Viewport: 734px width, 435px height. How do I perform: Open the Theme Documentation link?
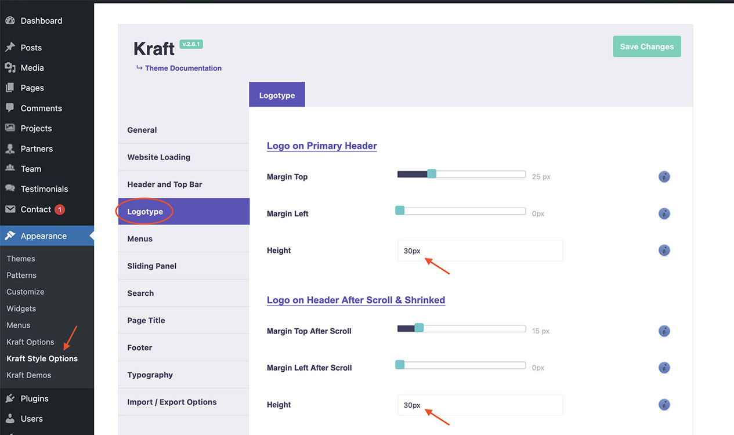point(183,68)
